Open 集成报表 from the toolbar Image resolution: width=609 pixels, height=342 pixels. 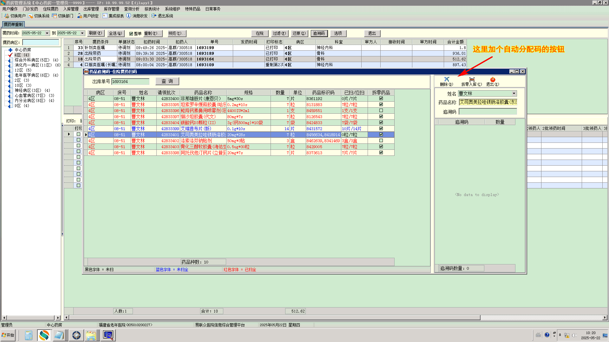[x=105, y=16]
